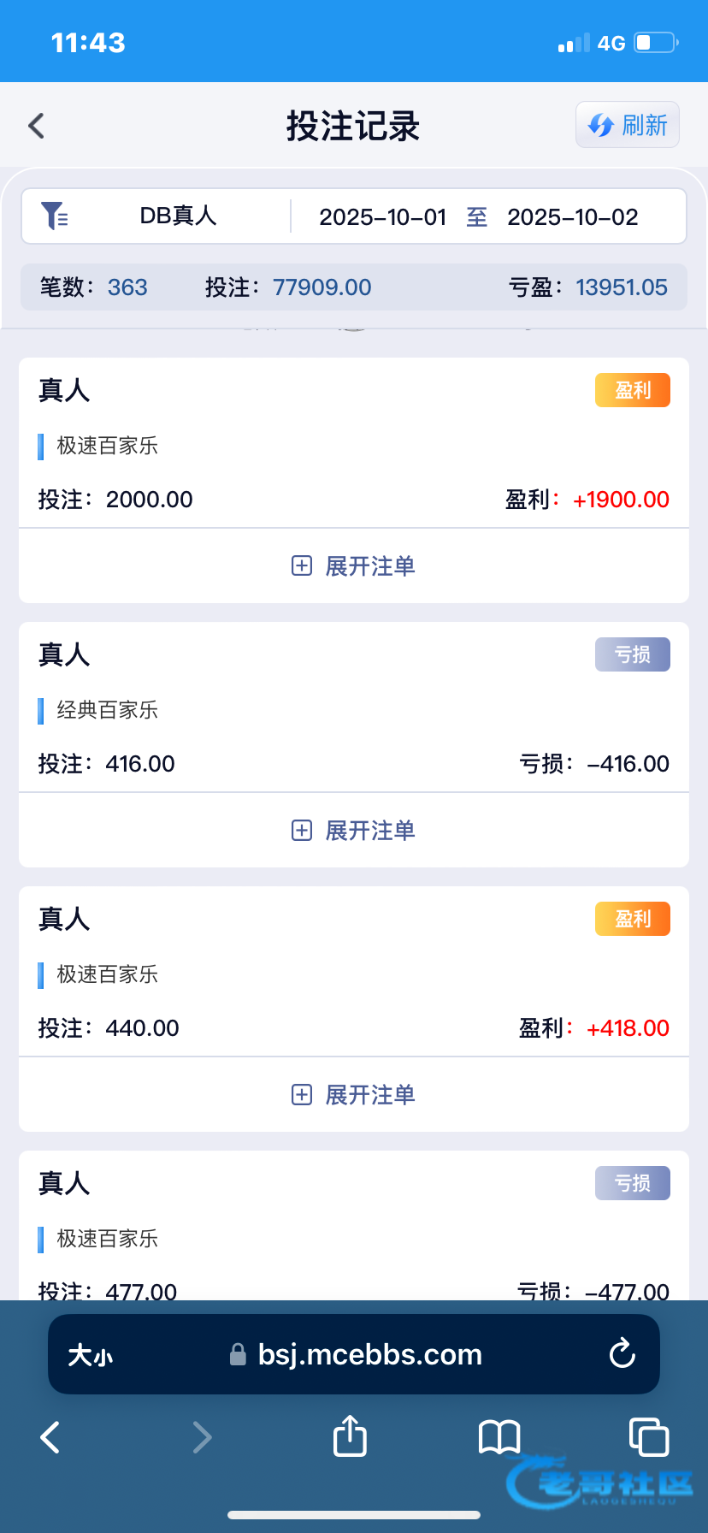
Task: Open the Safari bookmarks icon
Action: pos(499,1436)
